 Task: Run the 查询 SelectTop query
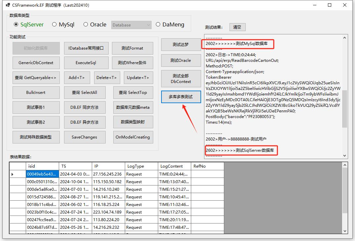[133, 93]
